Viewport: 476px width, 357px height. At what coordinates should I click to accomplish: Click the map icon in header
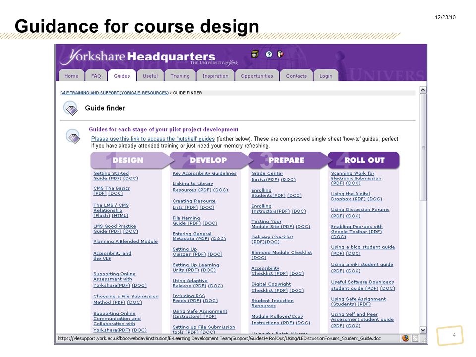click(280, 54)
